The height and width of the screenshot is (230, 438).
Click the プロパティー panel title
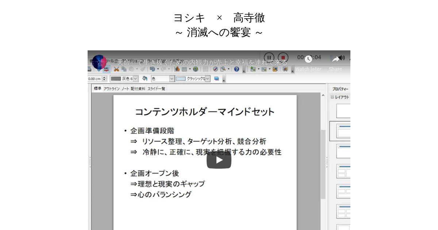pos(340,89)
